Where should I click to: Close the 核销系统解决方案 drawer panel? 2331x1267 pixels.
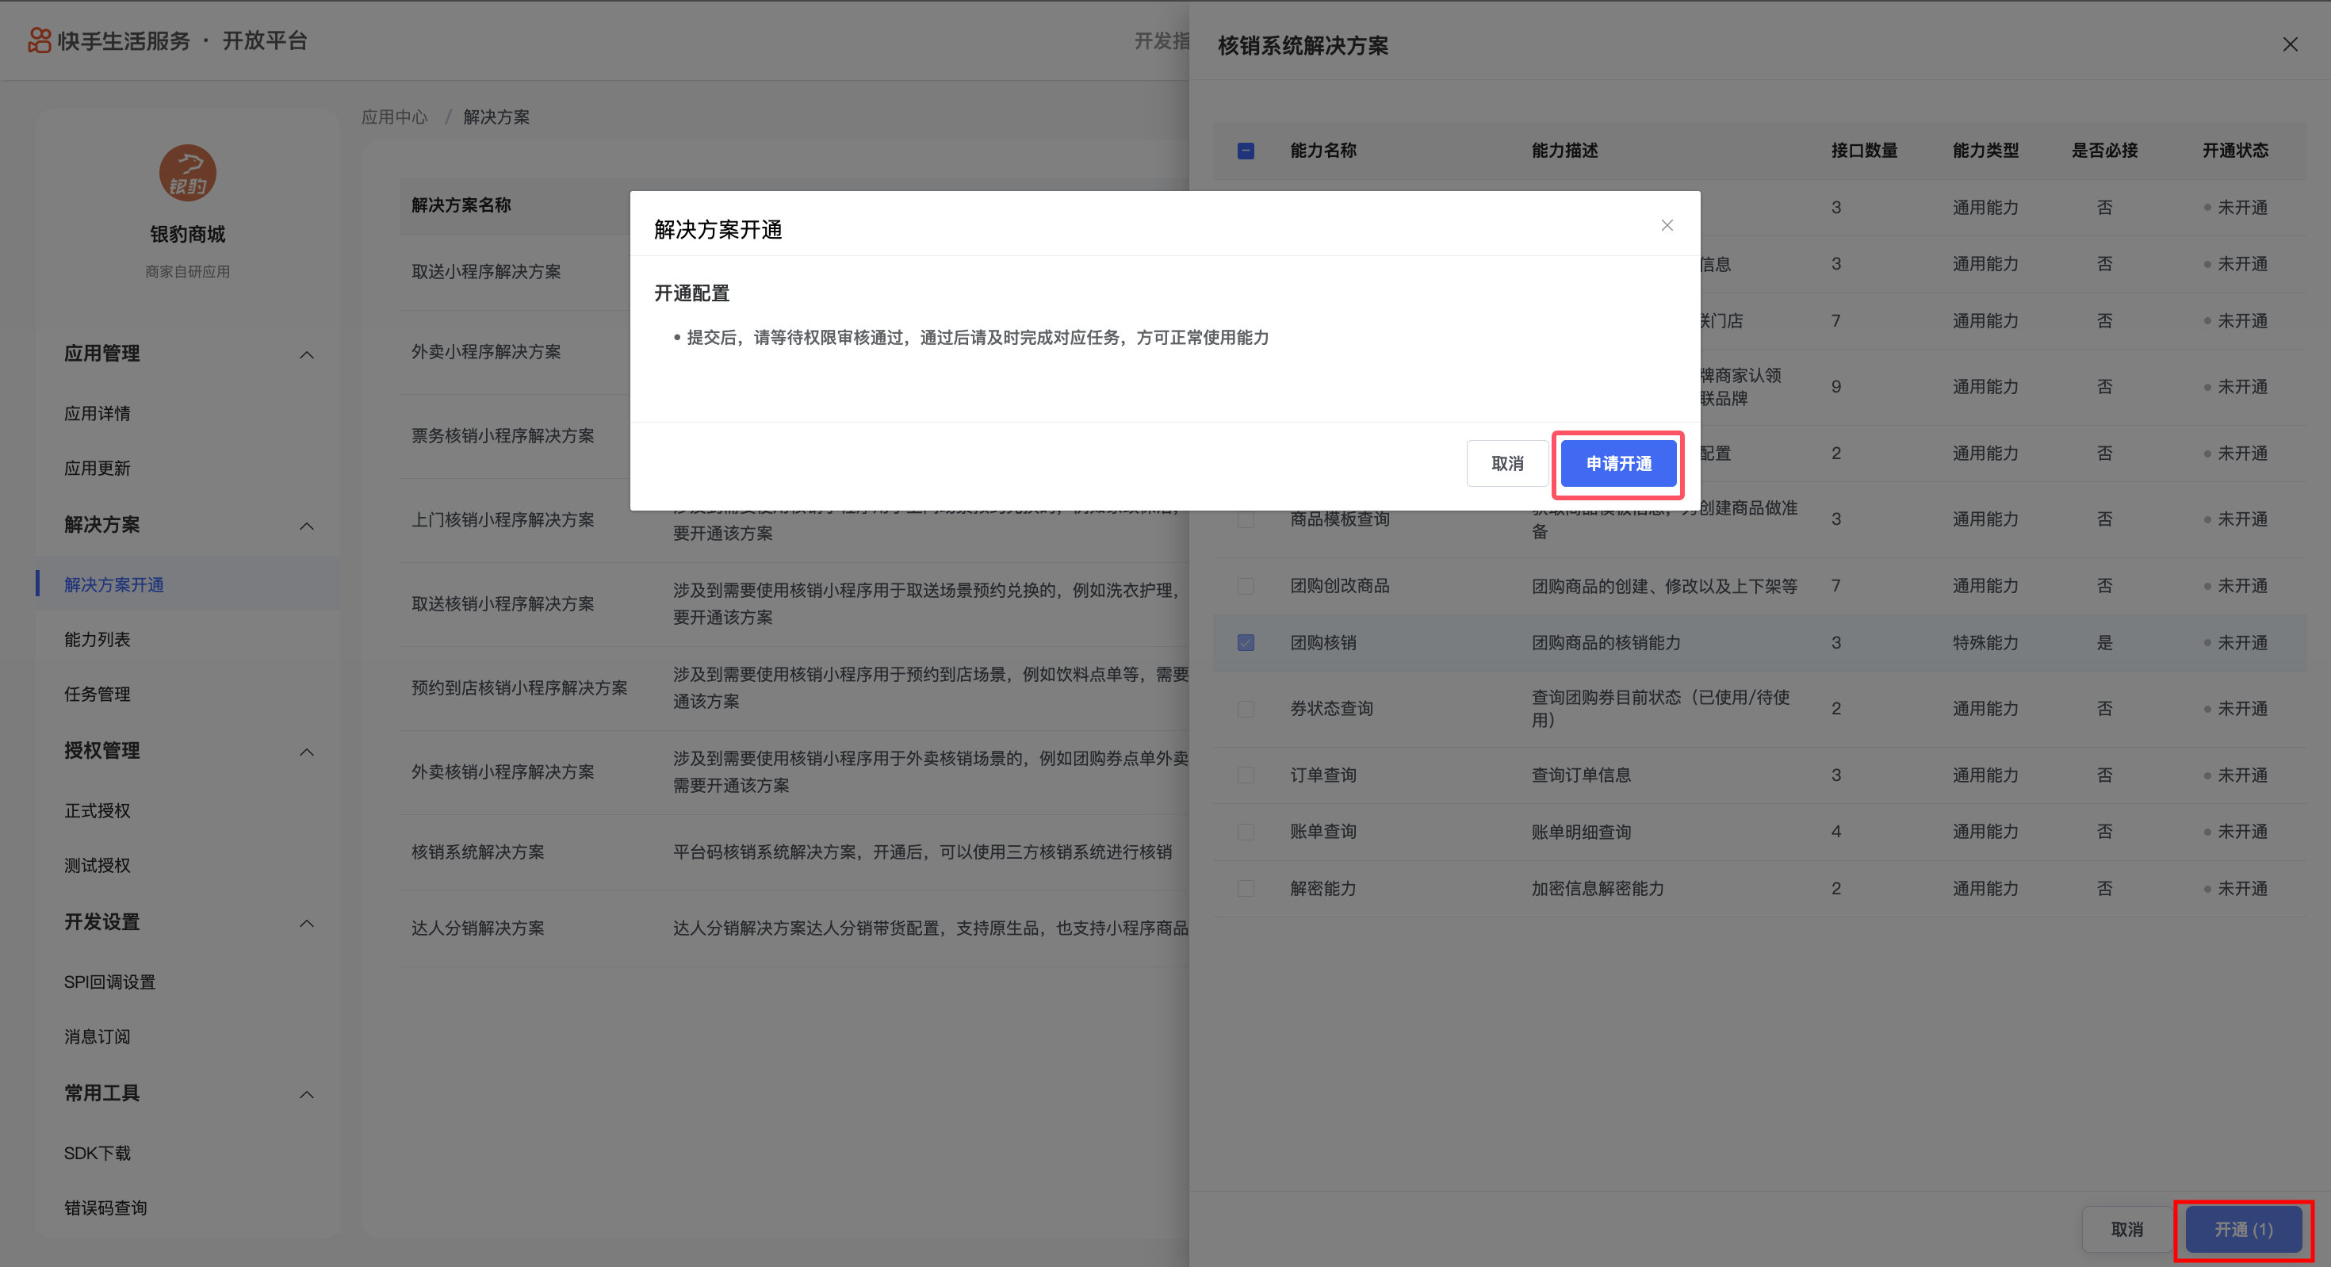point(2290,44)
